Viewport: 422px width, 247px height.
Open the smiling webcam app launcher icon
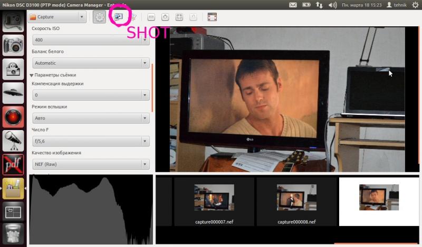click(13, 69)
